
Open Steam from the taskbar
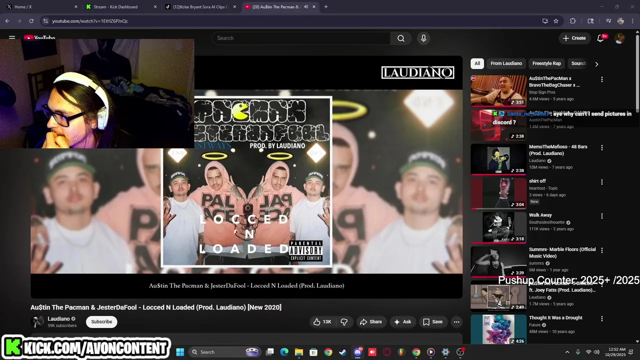342,352
